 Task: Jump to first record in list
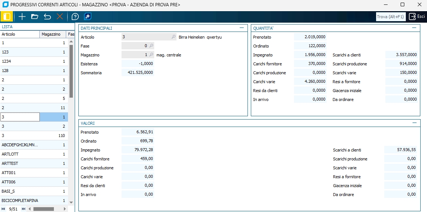point(4,209)
